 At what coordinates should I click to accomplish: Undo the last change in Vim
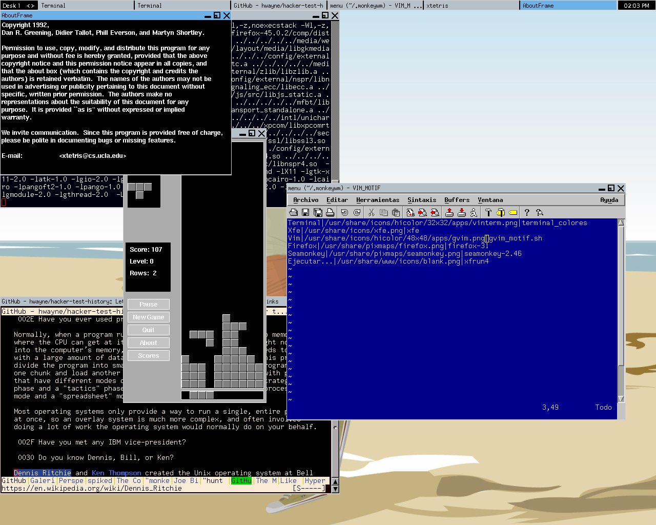(x=344, y=212)
